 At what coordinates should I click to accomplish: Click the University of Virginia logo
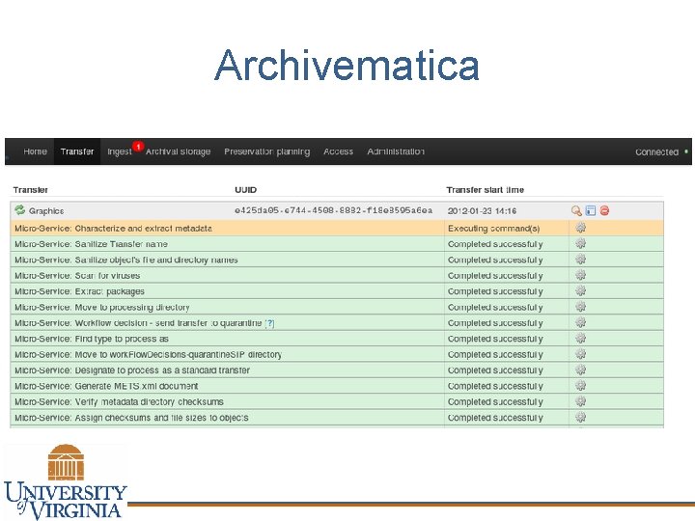coord(66,481)
